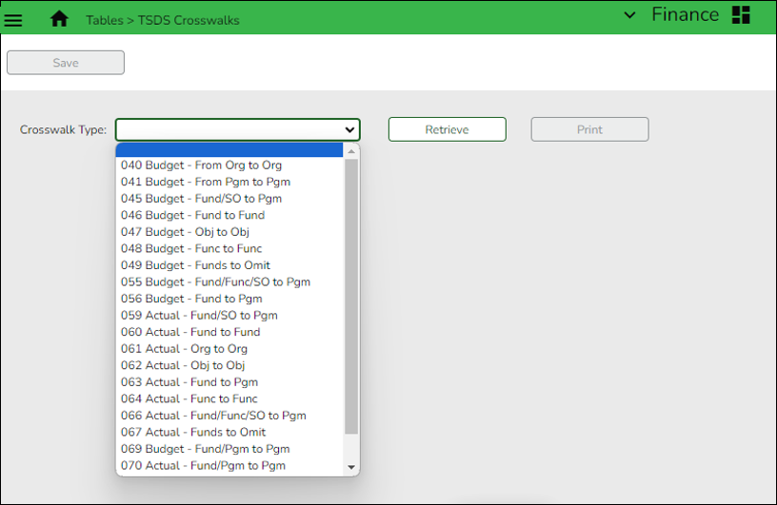
Task: Choose 045 Budget - Fund/SO to Pgm
Action: 201,199
